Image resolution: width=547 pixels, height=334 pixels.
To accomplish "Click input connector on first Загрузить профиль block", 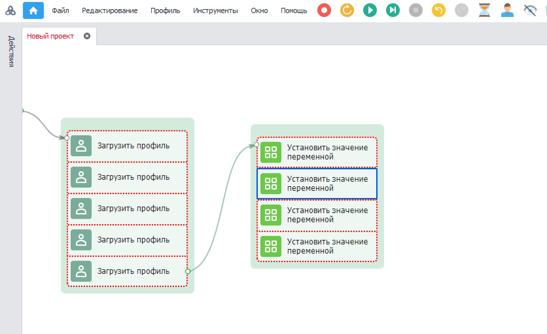I will [x=67, y=138].
